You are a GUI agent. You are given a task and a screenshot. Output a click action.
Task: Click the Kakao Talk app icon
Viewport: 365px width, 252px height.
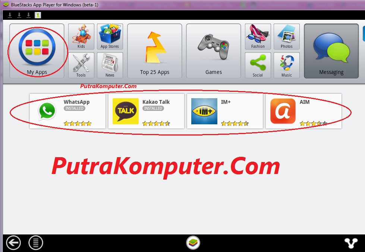pyautogui.click(x=126, y=111)
